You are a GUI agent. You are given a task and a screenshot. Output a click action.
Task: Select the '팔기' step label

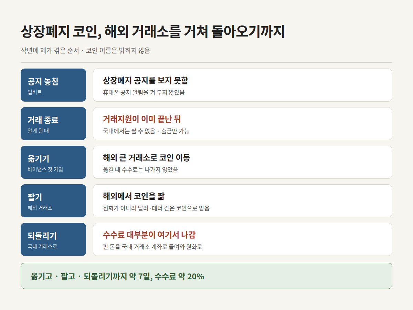(x=35, y=197)
